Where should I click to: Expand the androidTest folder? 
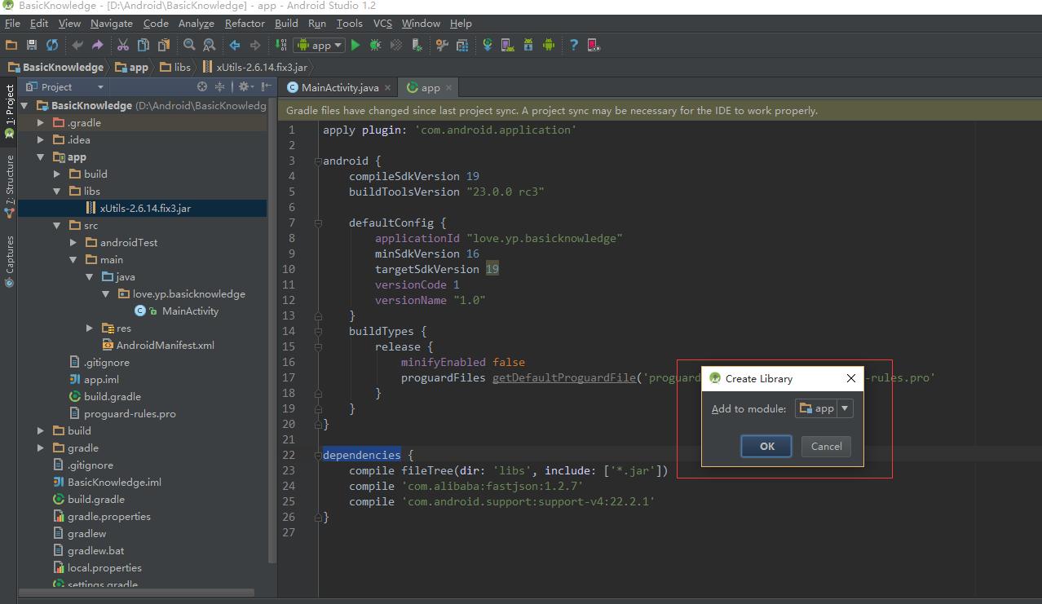tap(73, 242)
